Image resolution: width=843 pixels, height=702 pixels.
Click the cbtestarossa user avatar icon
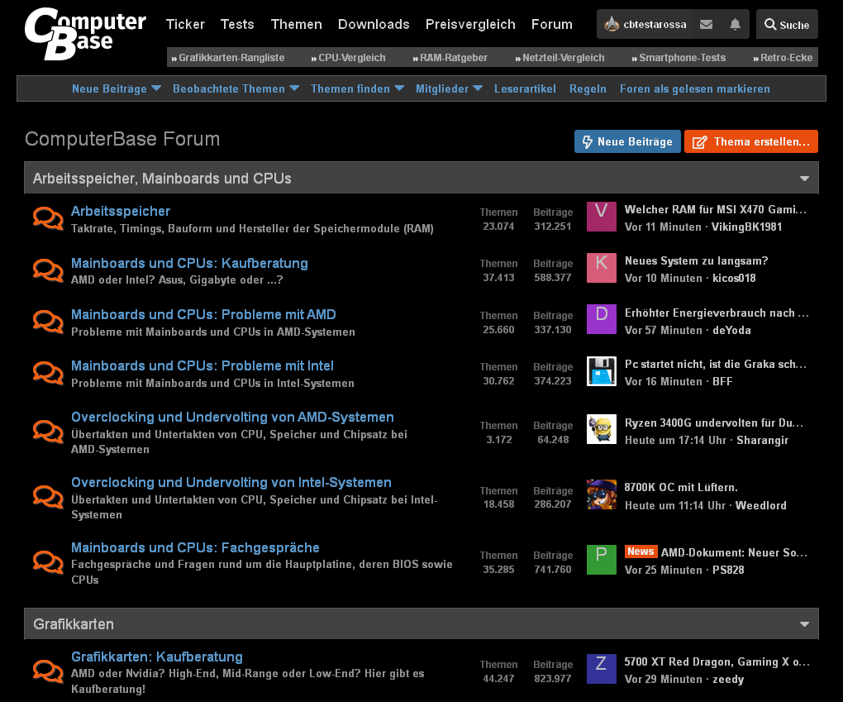tap(612, 24)
